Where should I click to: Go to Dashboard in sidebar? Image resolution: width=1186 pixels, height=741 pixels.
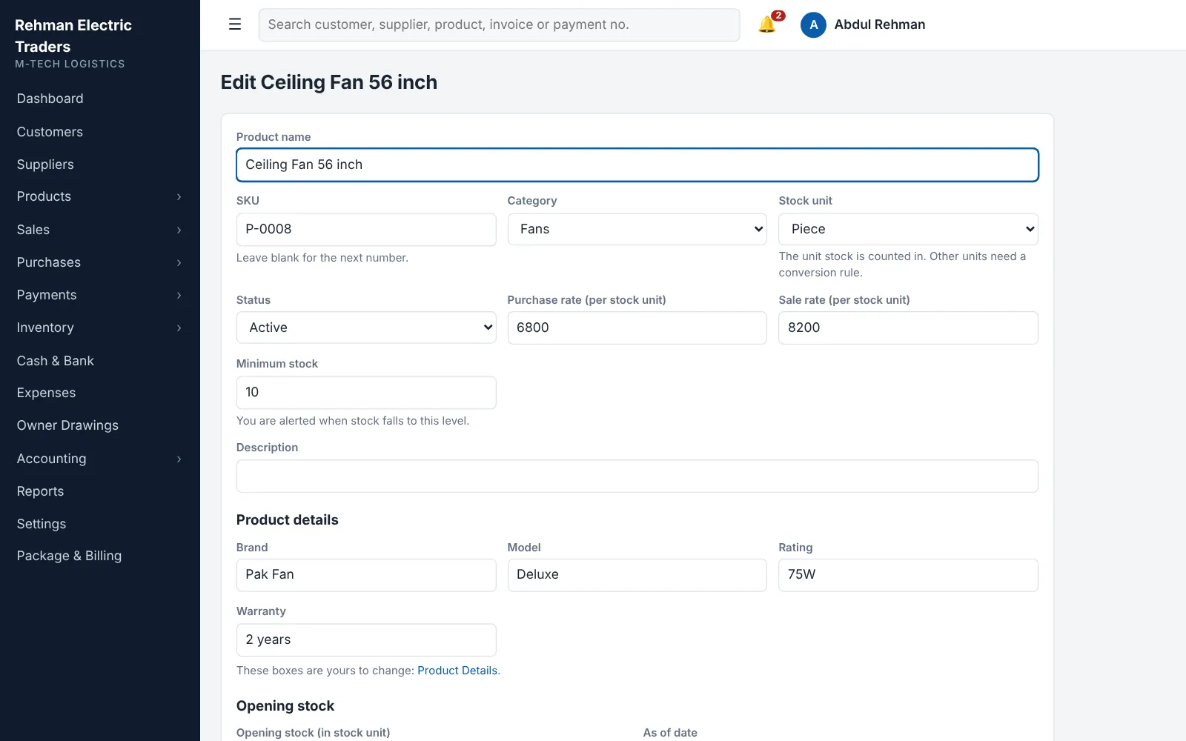tap(50, 99)
